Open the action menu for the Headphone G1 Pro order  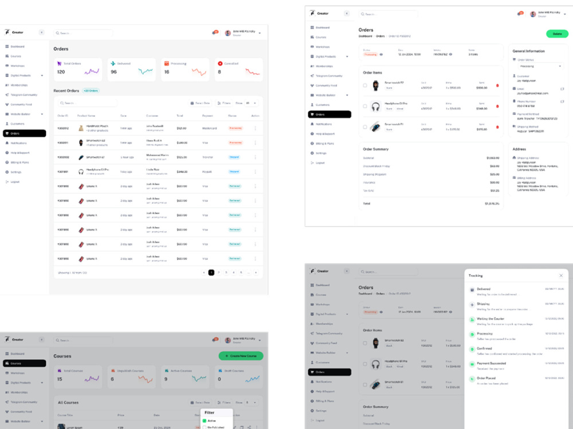[255, 172]
